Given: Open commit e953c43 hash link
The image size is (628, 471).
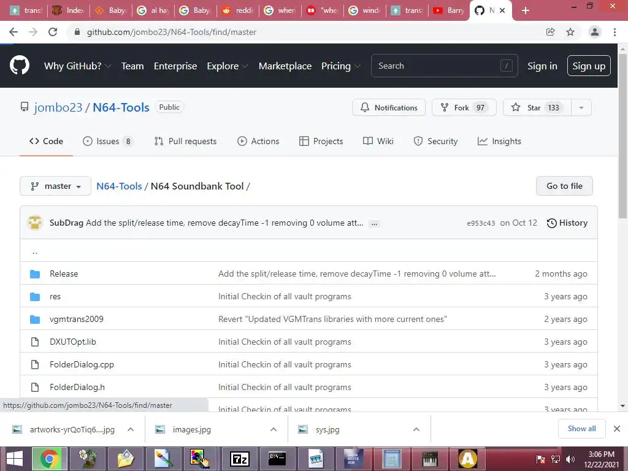Looking at the screenshot, I should coord(481,223).
